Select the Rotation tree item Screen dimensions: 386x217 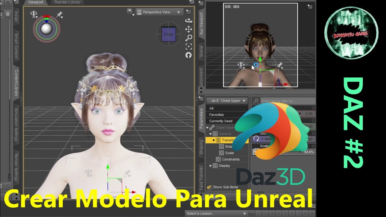coord(229,146)
